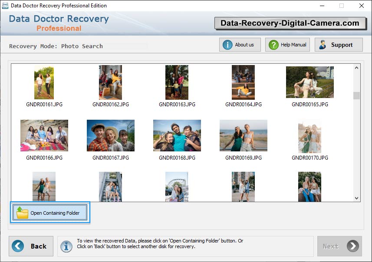Go Back to disk selection
Screen dimensions: 372x262
31,246
